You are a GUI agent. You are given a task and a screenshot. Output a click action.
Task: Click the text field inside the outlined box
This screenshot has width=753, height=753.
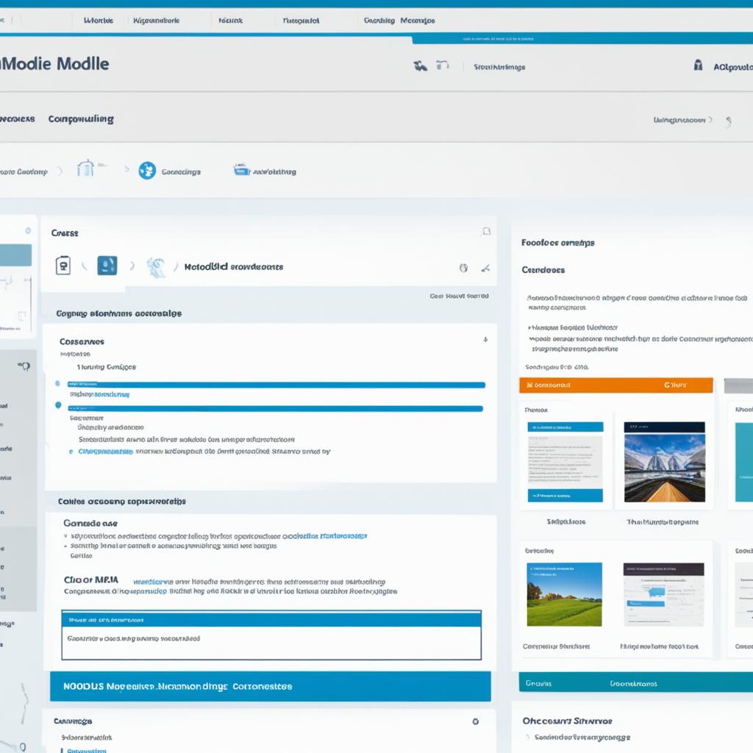(271, 643)
